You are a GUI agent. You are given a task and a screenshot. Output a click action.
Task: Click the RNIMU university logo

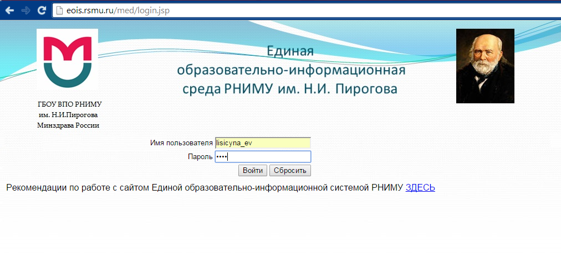[67, 59]
